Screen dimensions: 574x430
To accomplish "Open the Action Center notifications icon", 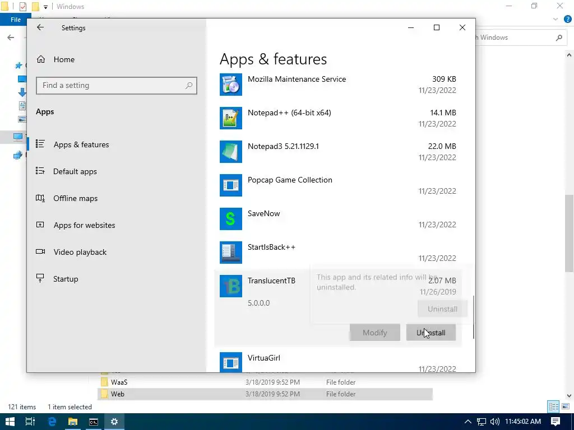I will 556,422.
